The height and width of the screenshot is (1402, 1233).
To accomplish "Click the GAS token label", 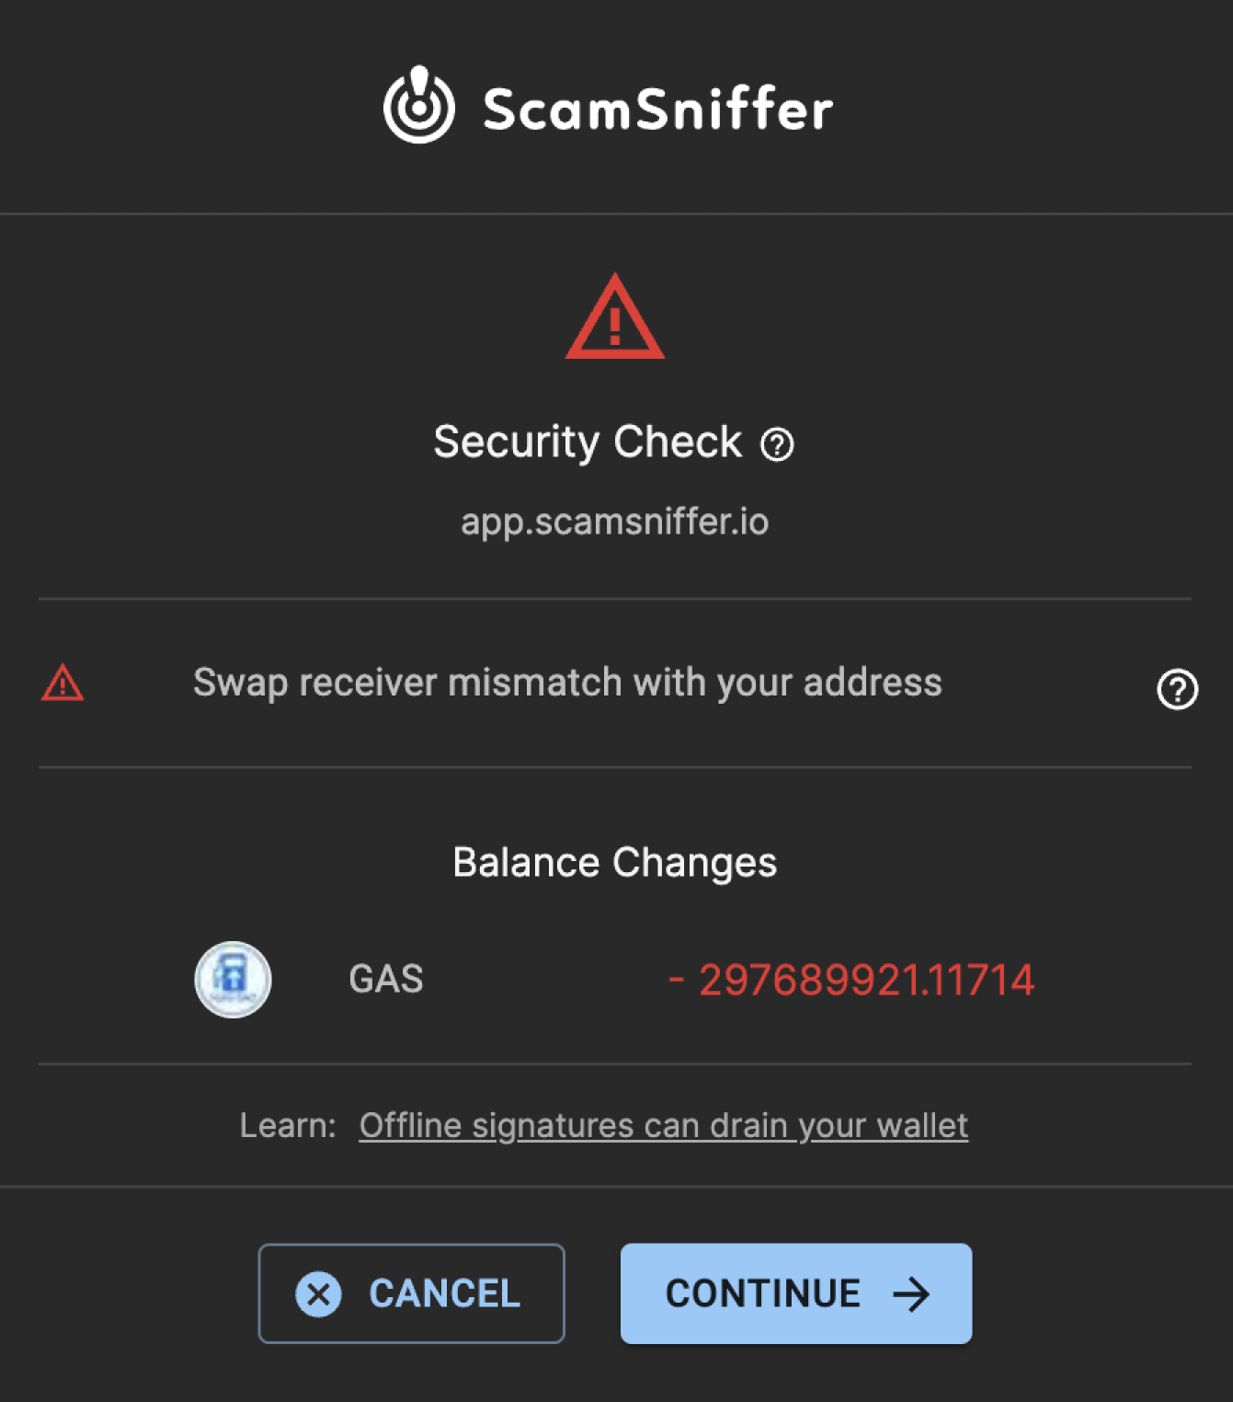I will click(x=386, y=979).
